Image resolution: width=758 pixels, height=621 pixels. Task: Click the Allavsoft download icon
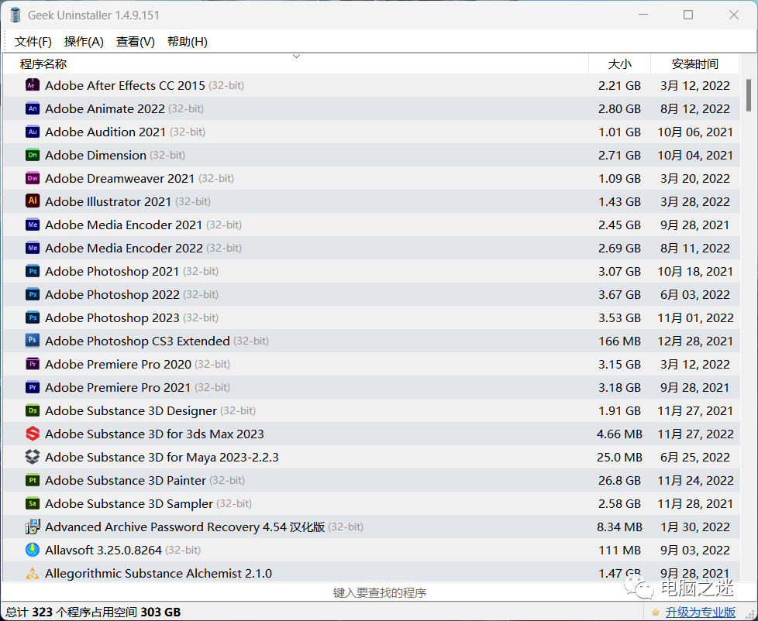[33, 550]
